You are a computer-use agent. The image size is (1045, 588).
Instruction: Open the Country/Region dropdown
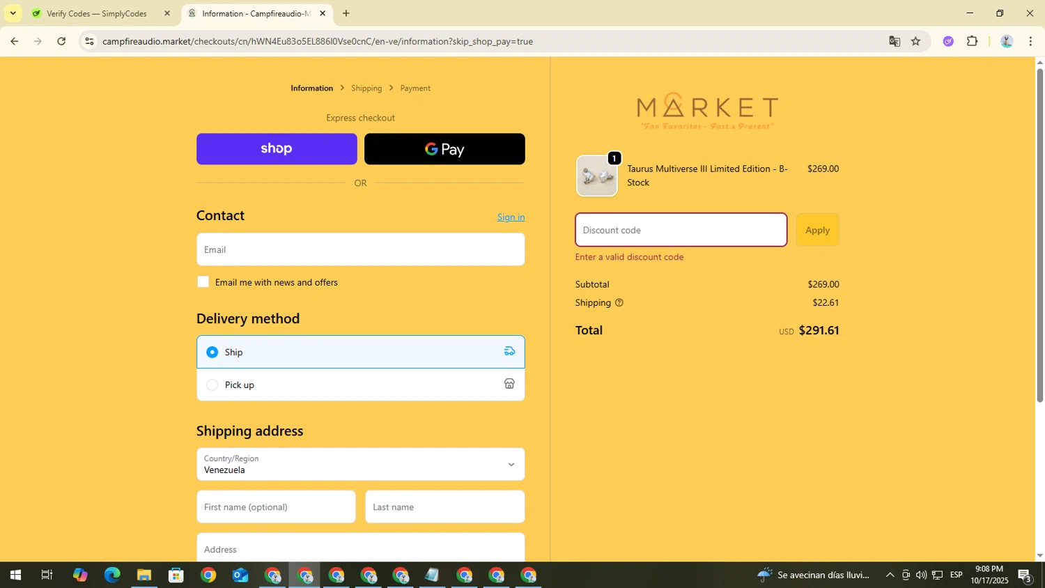pos(360,464)
